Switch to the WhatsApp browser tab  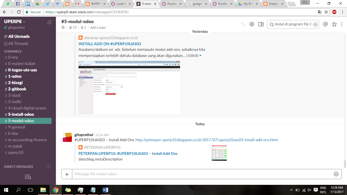(8, 4)
